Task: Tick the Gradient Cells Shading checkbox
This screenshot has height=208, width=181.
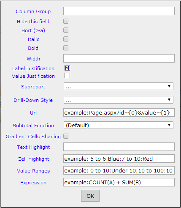Action: (x=66, y=136)
